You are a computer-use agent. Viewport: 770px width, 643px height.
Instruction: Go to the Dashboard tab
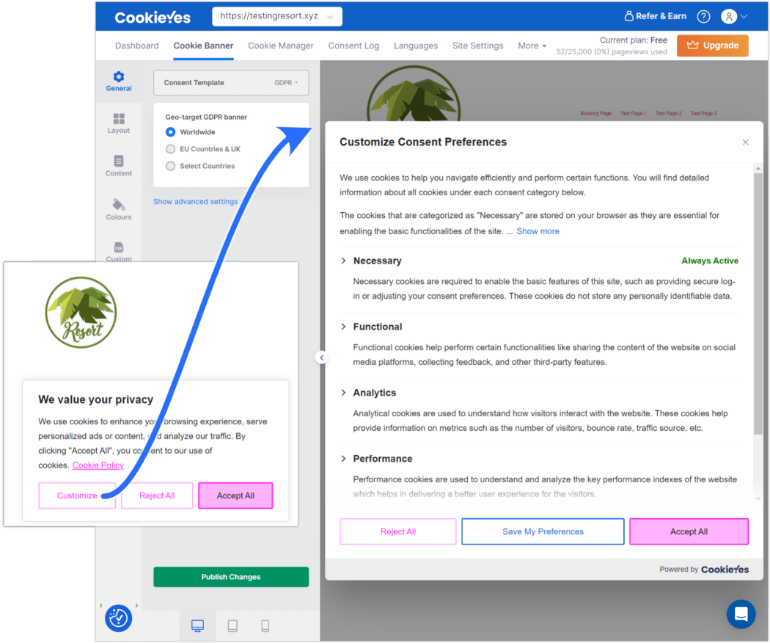(136, 46)
